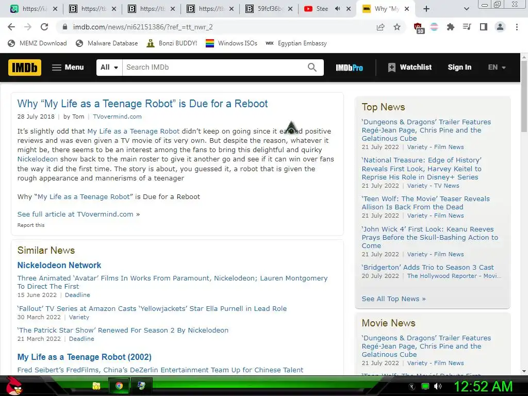Open the third pinned taskbar program

pos(142,386)
